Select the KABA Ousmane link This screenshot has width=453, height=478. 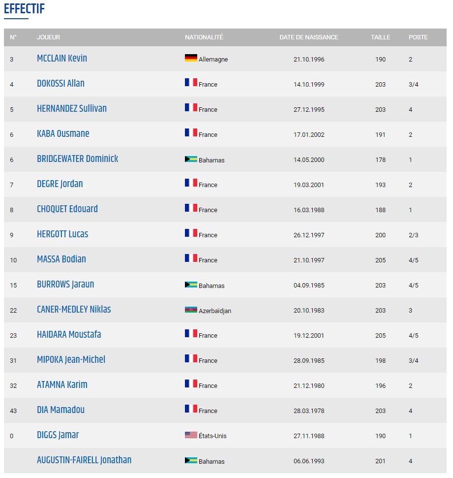coord(63,133)
